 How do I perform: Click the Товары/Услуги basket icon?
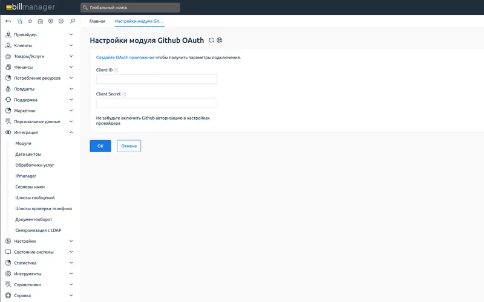point(8,56)
